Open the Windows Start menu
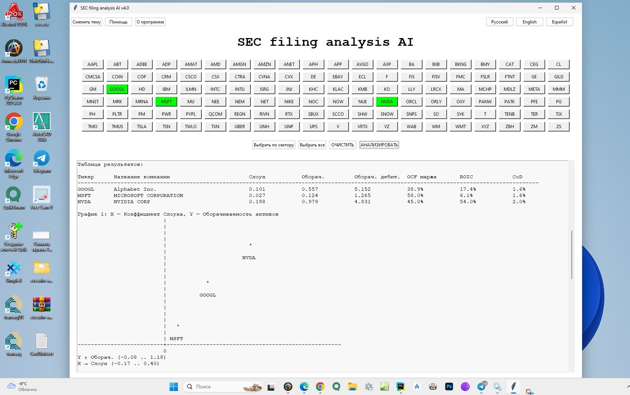 click(x=174, y=387)
